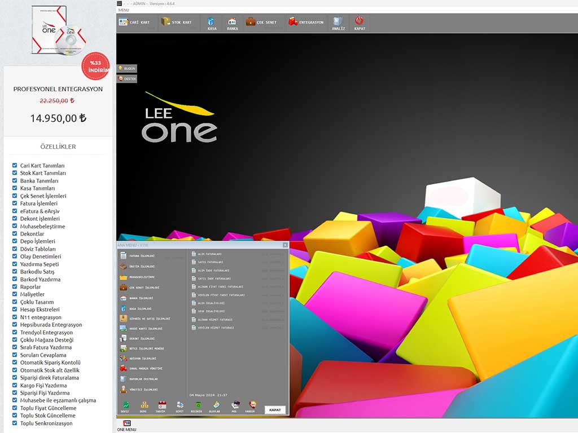Open Alınan Fiyat Farkı Faturaları entry
This screenshot has width=578, height=433.
tap(217, 286)
